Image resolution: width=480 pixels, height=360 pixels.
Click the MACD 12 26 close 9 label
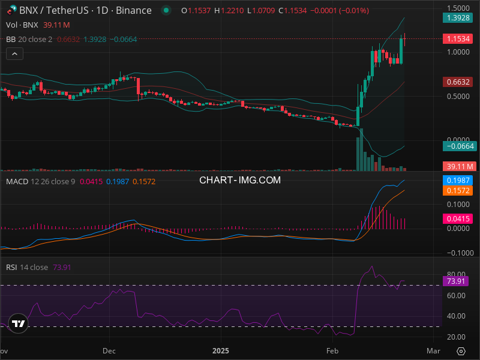pos(40,182)
